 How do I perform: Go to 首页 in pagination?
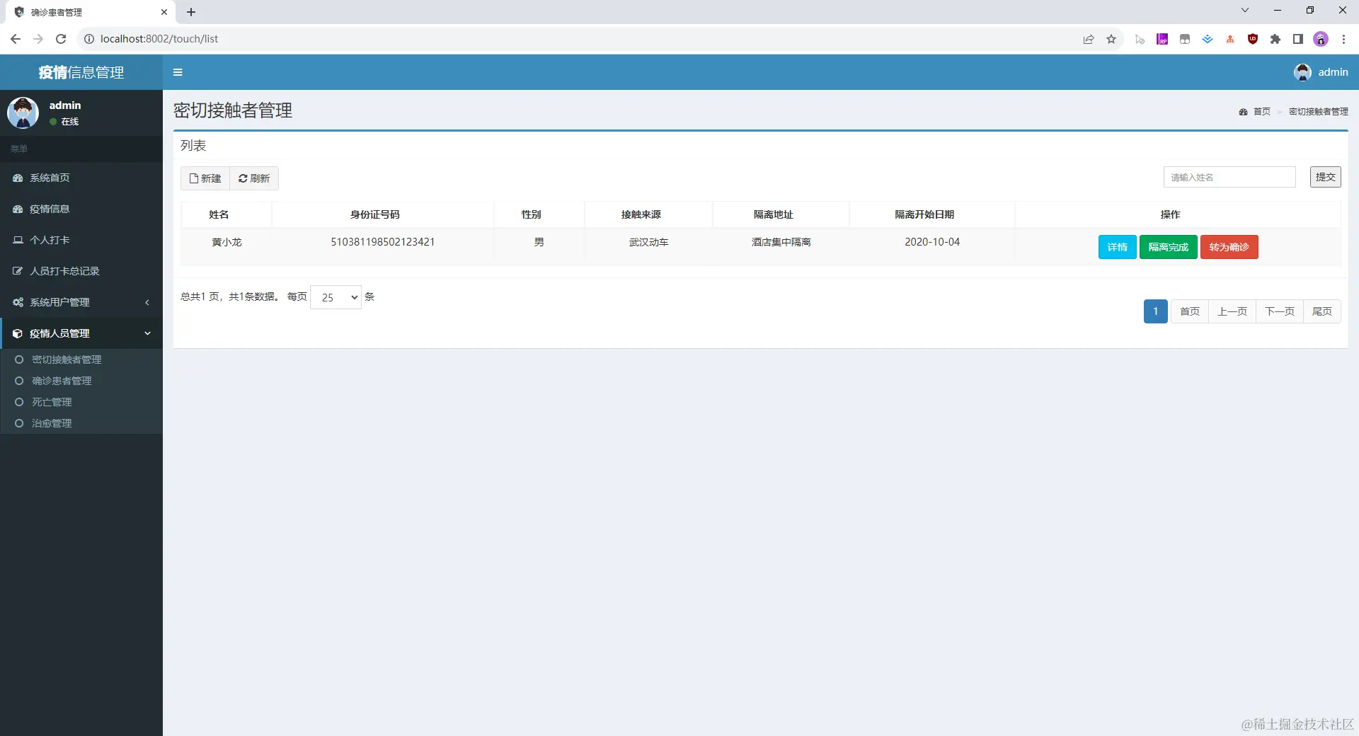1189,311
